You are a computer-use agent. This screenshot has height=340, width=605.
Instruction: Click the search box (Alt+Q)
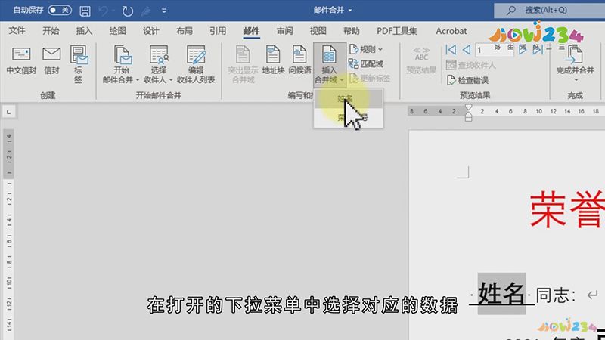pos(550,11)
